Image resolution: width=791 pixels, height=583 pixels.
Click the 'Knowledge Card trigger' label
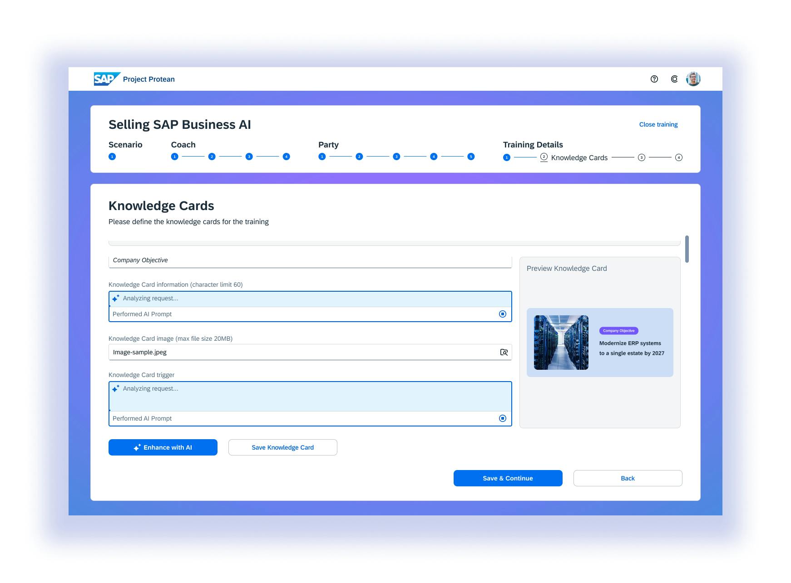tap(141, 375)
